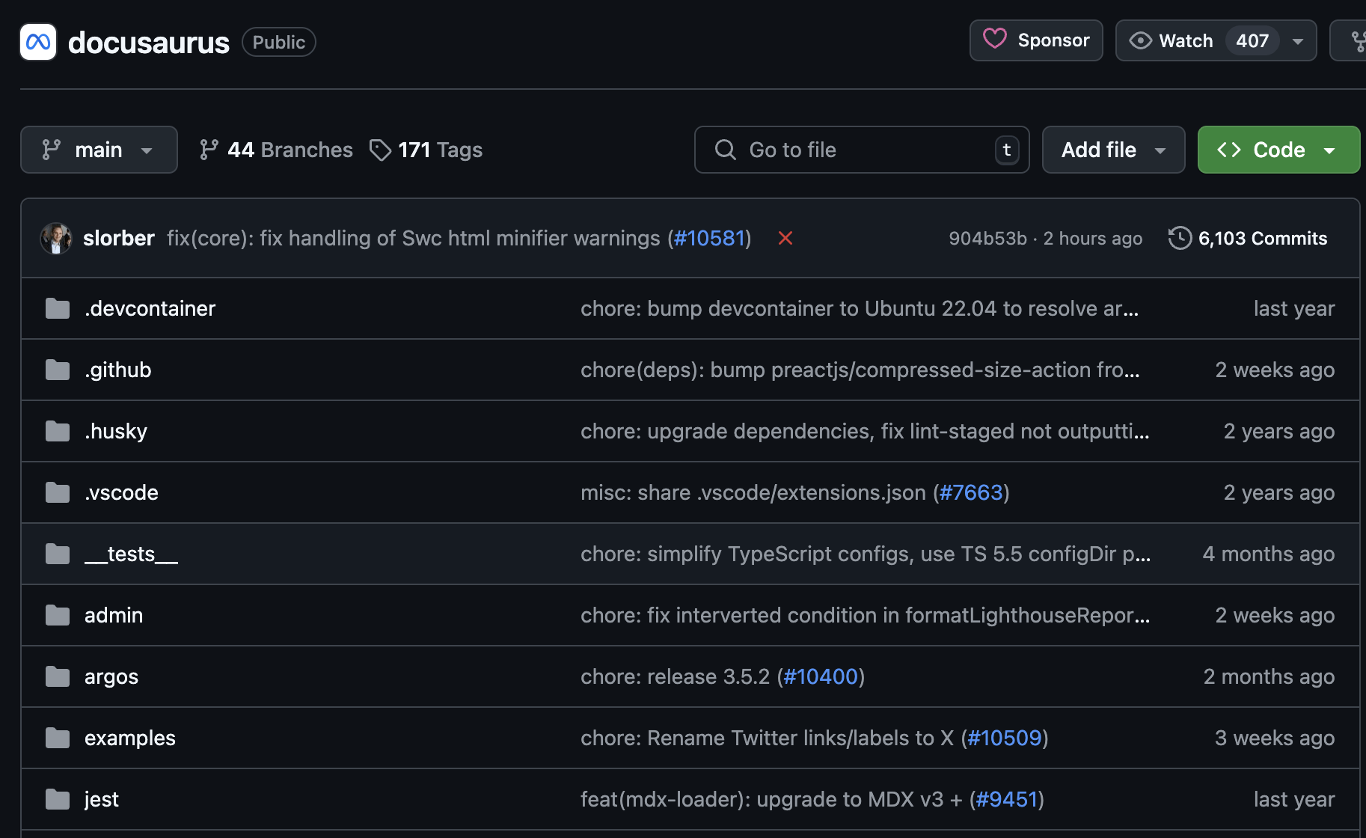The height and width of the screenshot is (838, 1366).
Task: Open pull request #10509 link
Action: click(x=1005, y=738)
